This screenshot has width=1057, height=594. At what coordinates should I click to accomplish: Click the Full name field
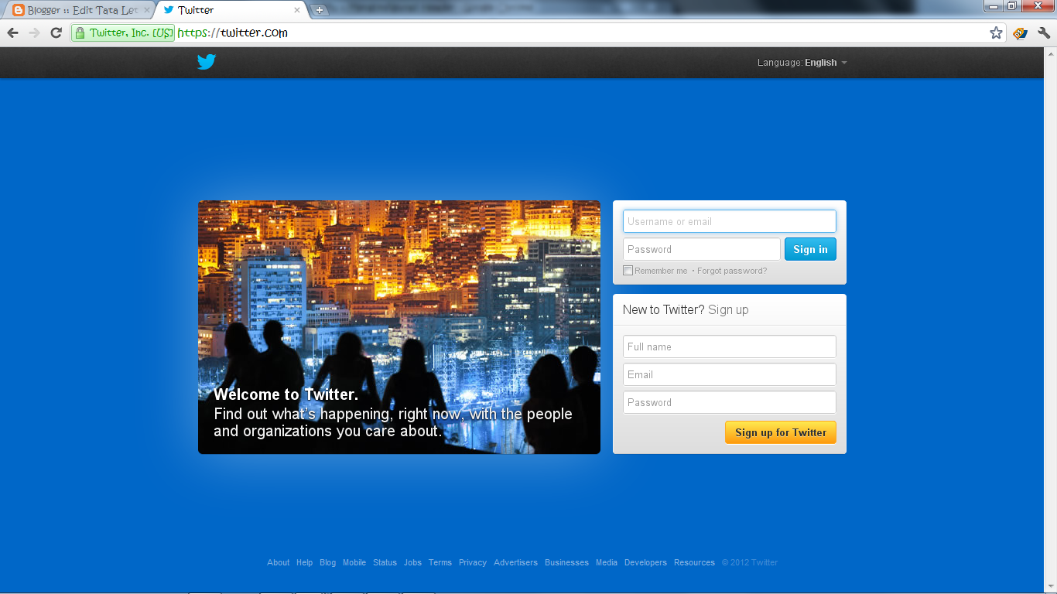(x=730, y=346)
